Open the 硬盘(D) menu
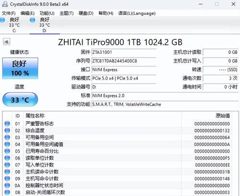The height and width of the screenshot is (196, 240). (86, 13)
